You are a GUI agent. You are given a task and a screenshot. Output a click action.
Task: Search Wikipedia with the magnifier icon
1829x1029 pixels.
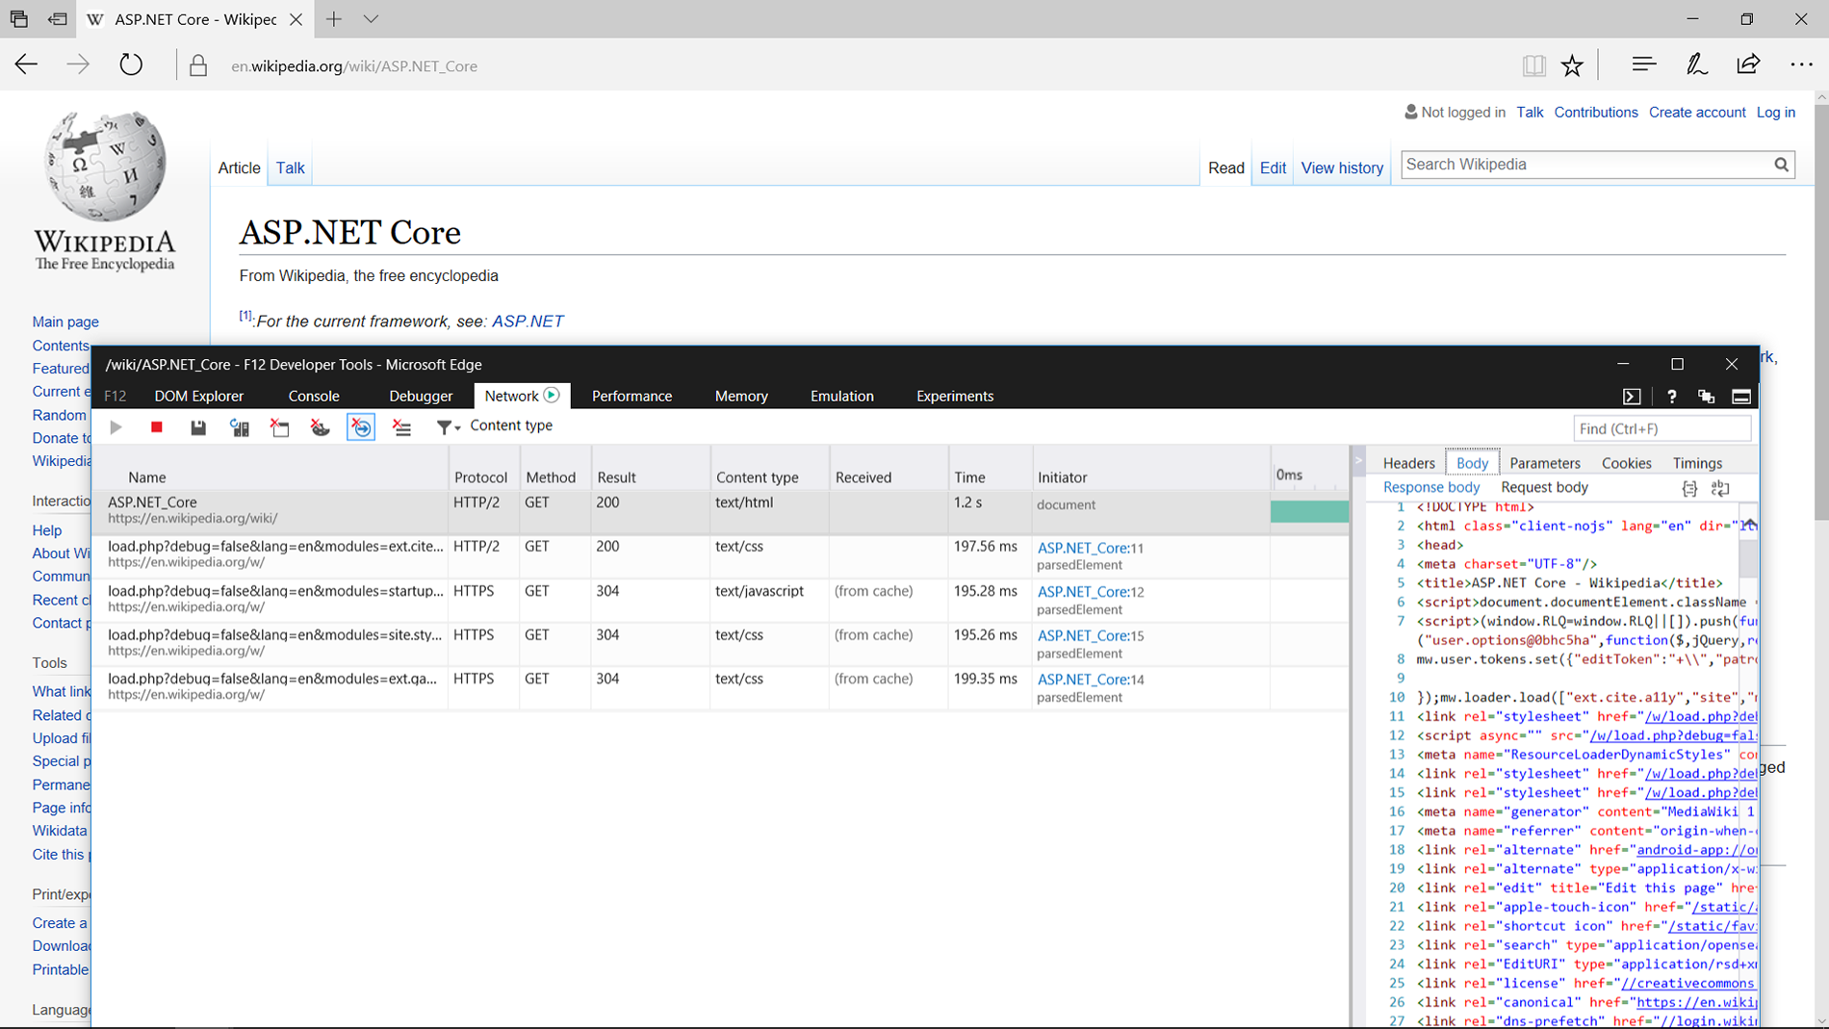1781,165
